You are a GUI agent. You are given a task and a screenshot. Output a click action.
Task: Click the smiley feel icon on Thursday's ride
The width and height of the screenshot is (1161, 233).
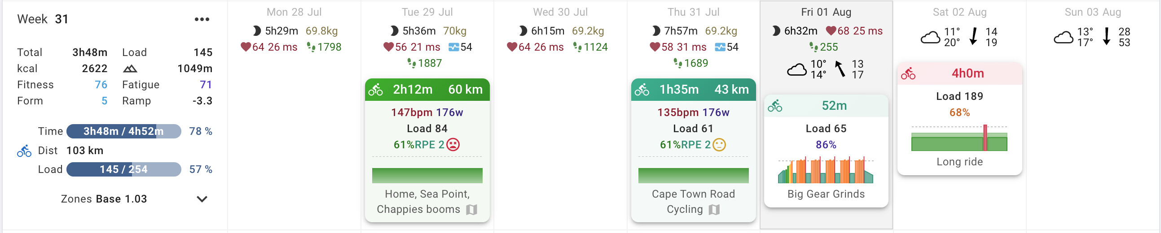(719, 145)
